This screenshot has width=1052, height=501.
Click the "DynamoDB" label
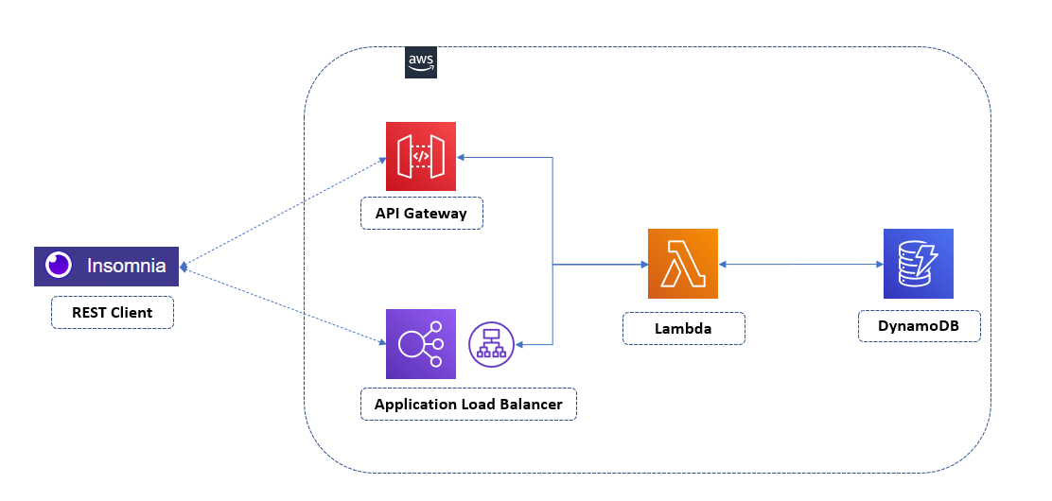(x=920, y=326)
